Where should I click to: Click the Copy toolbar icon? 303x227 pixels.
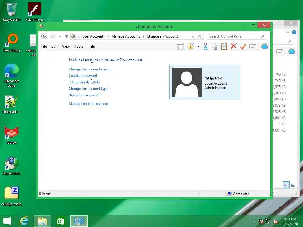(x=215, y=46)
